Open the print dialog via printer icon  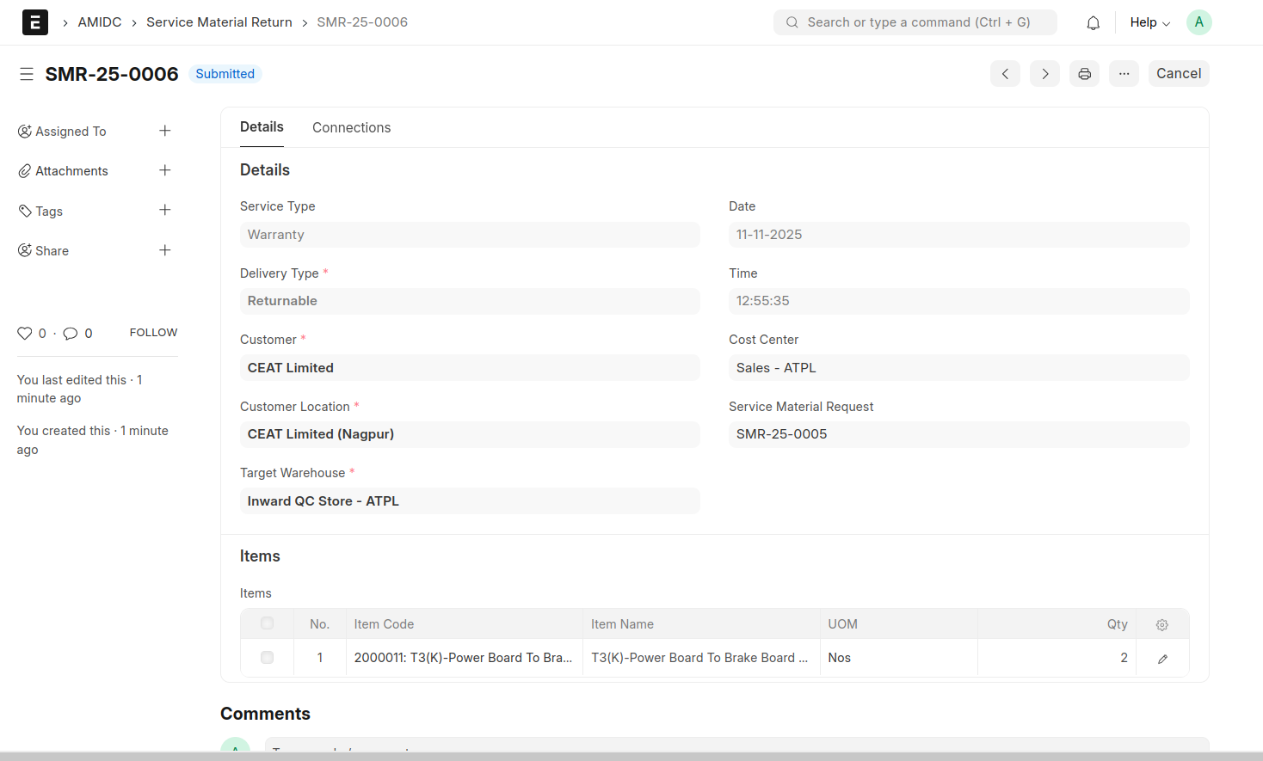click(x=1084, y=73)
